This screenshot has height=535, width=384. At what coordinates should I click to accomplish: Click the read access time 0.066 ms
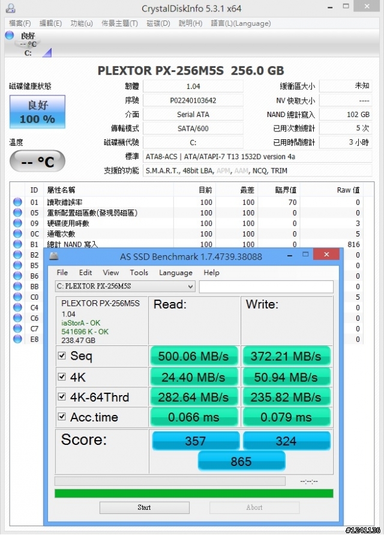point(194,417)
